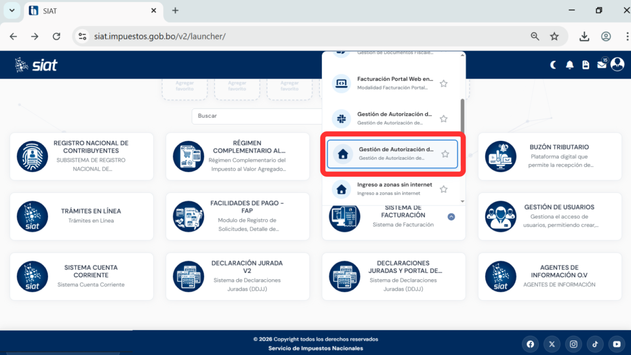Image resolution: width=631 pixels, height=355 pixels.
Task: Collapse Sistema de Facturación dropdown chevron
Action: 451,217
